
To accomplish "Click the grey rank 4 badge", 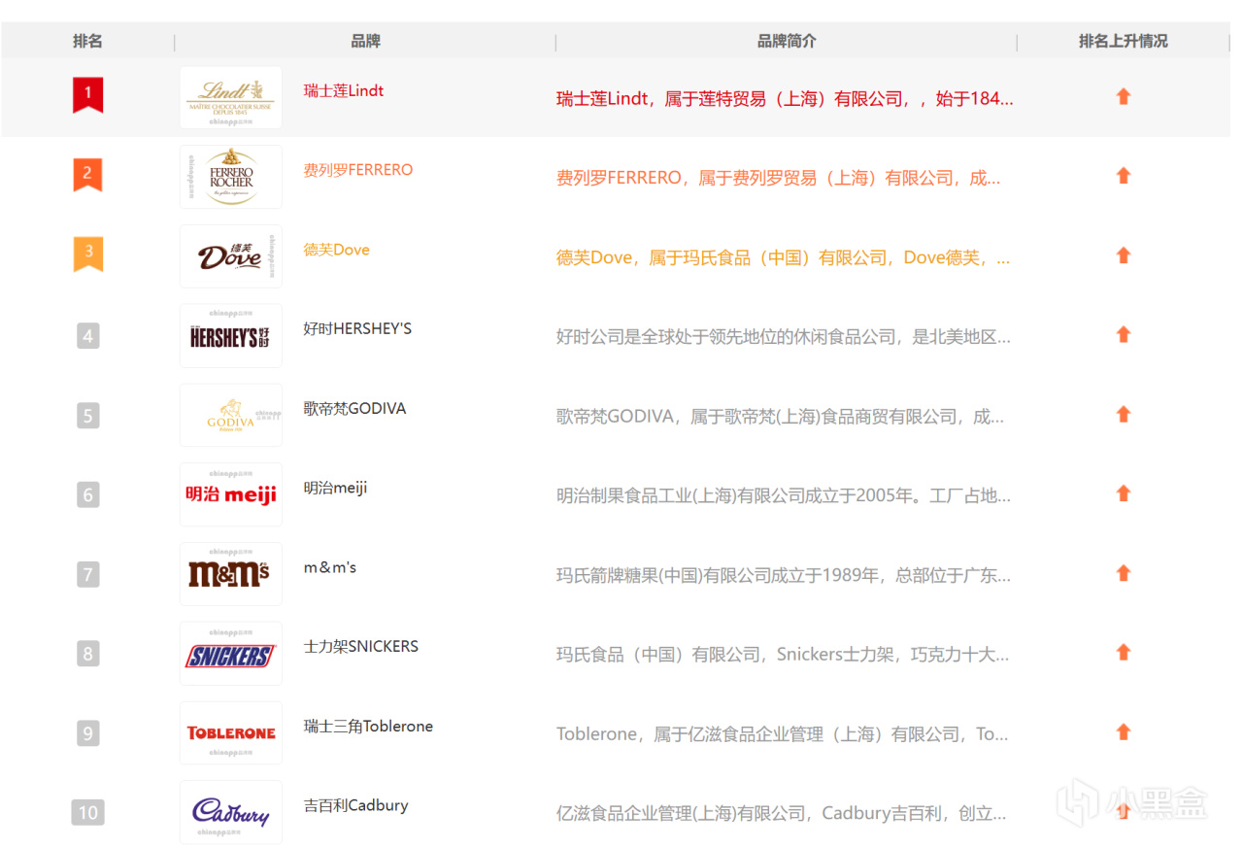I will pos(88,336).
